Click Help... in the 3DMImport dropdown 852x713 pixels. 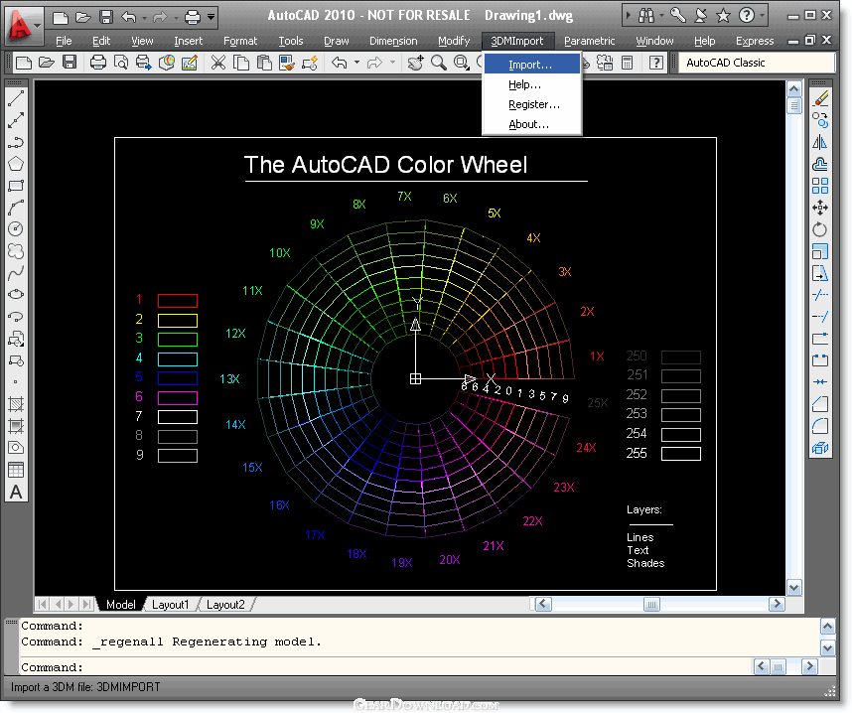pyautogui.click(x=532, y=84)
